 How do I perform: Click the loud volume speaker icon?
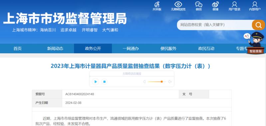[170, 82]
